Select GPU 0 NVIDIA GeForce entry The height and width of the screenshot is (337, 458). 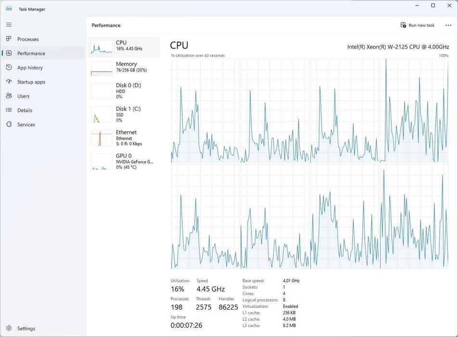[124, 161]
